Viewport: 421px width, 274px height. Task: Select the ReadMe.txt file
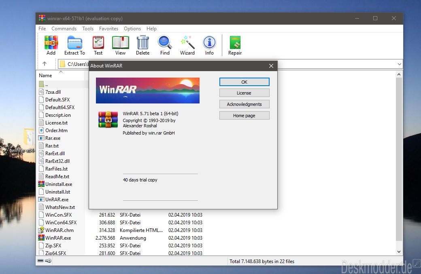pyautogui.click(x=57, y=177)
